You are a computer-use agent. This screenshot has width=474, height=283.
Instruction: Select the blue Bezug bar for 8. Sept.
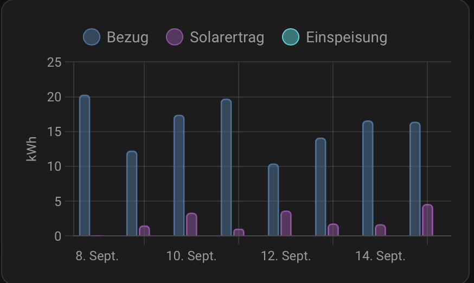point(85,165)
